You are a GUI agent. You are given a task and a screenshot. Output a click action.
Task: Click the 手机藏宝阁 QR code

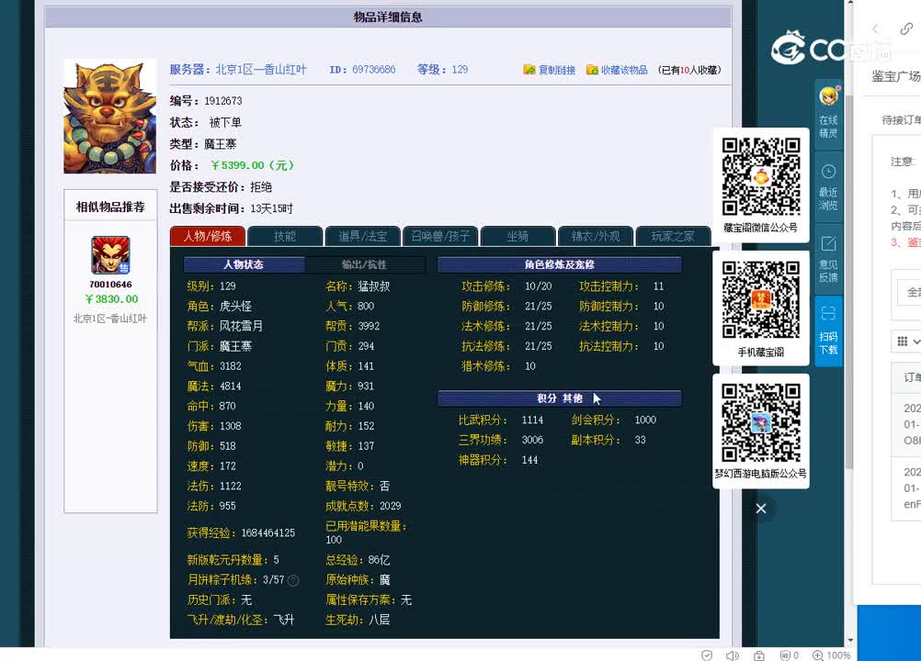[761, 299]
